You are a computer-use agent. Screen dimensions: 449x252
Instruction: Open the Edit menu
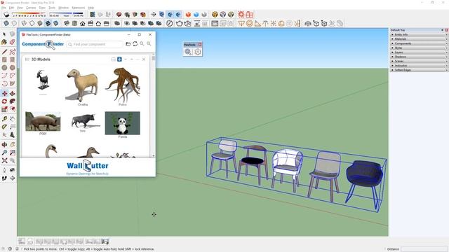(x=11, y=8)
